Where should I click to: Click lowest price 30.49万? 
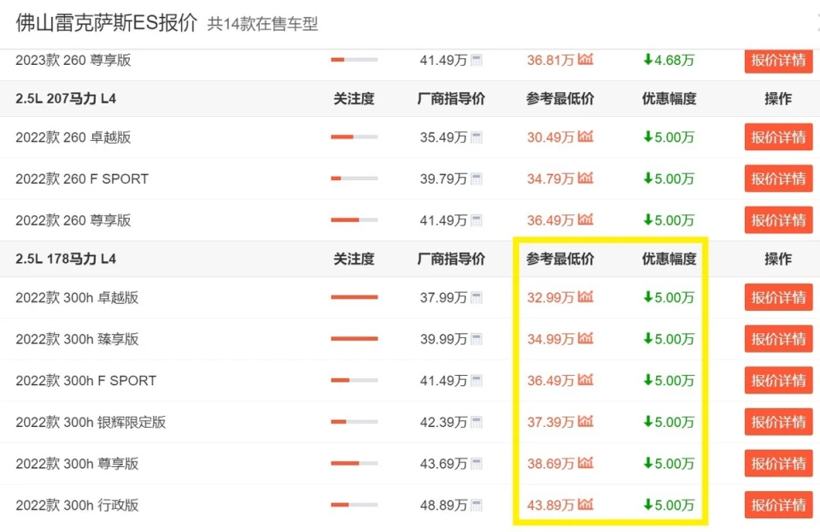tap(551, 137)
